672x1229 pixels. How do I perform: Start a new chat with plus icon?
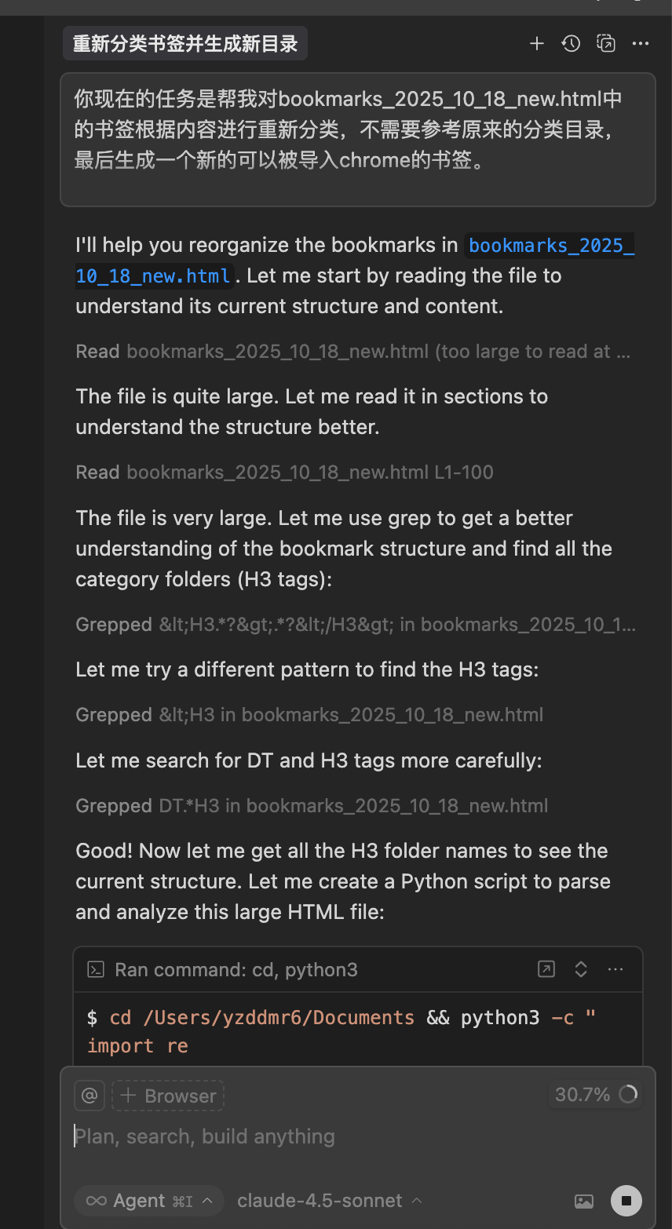point(537,44)
